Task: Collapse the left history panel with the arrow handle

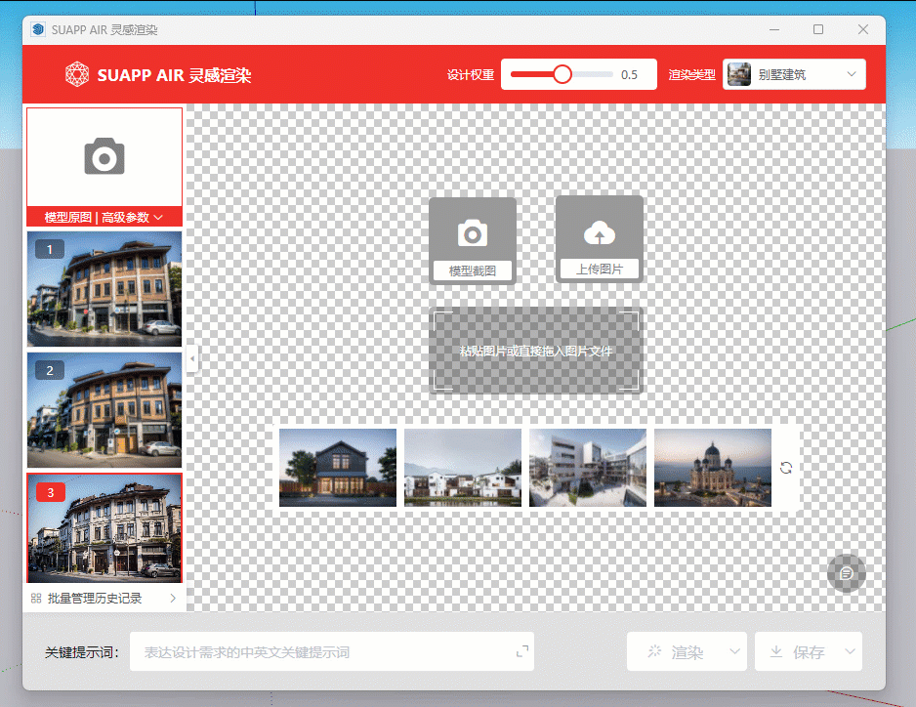Action: (x=192, y=358)
